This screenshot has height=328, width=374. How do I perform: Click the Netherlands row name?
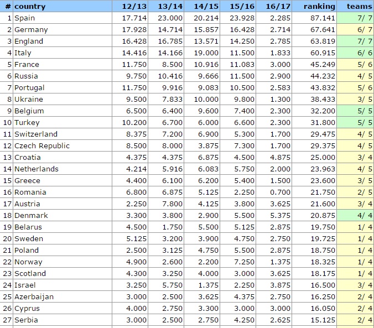point(37,169)
